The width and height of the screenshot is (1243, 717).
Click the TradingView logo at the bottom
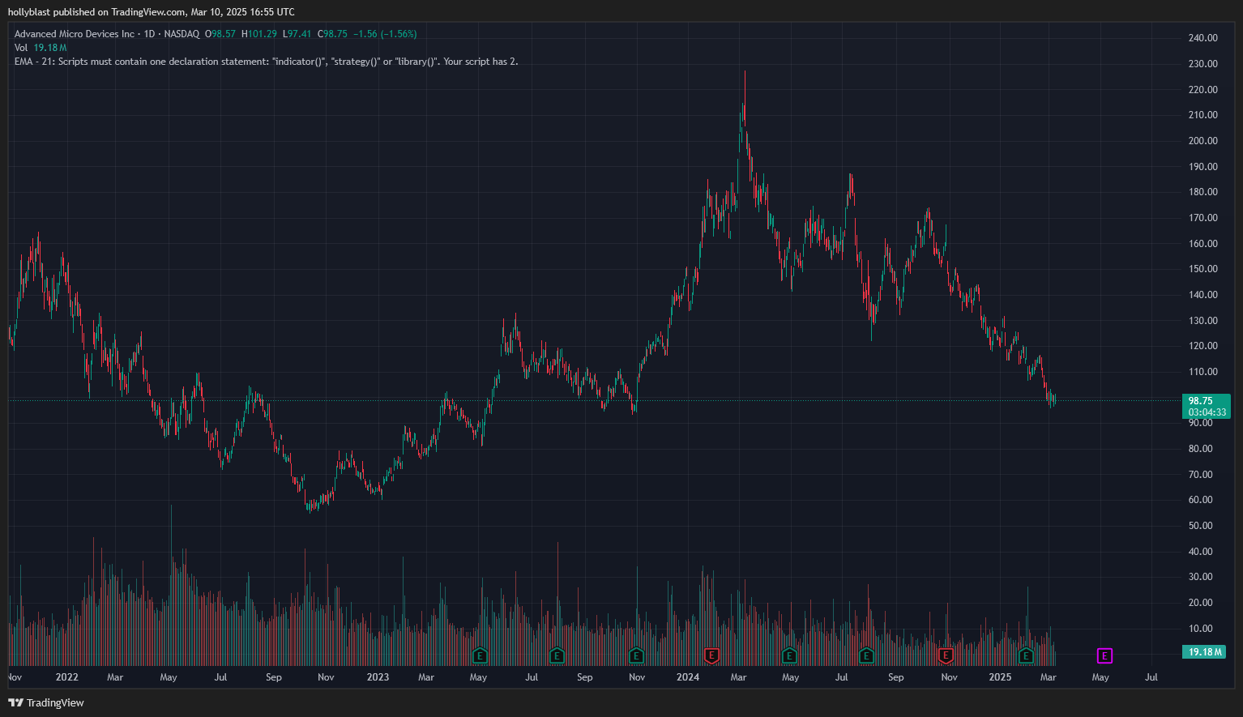46,702
